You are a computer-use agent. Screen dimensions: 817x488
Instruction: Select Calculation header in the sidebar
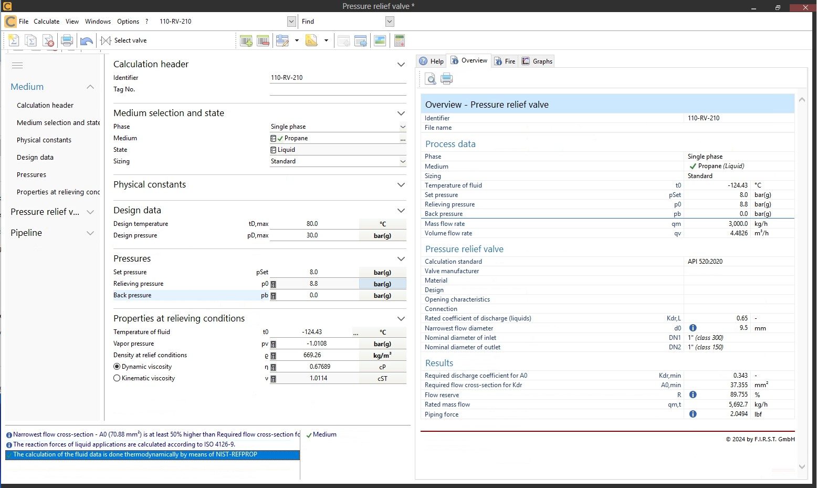pos(45,105)
